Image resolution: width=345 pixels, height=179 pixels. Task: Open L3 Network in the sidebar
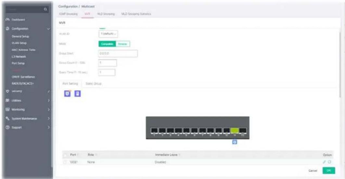pyautogui.click(x=19, y=57)
